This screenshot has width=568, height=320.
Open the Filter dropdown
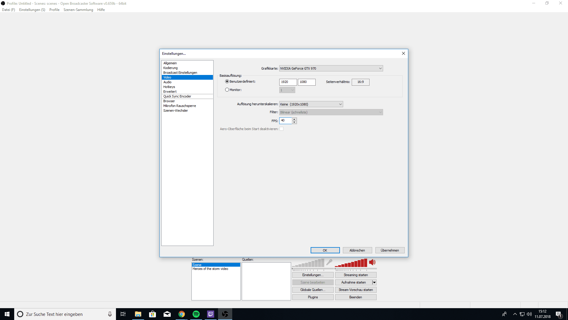click(x=331, y=112)
